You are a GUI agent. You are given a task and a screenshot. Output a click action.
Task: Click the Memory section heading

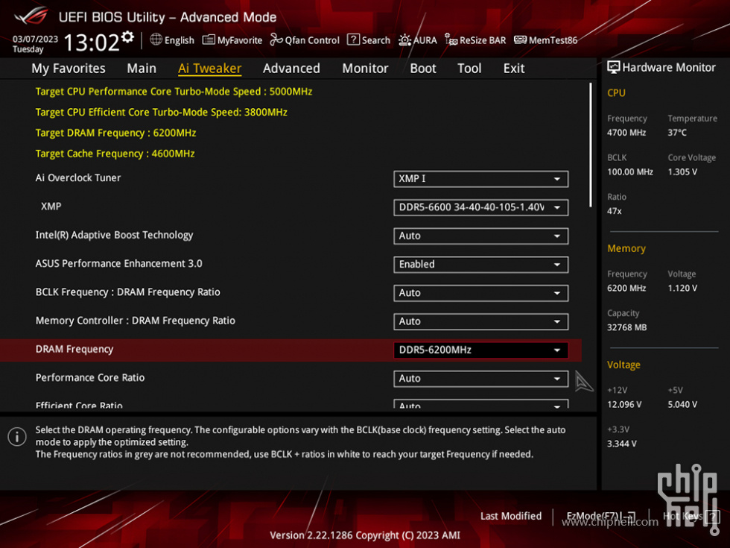click(x=626, y=248)
